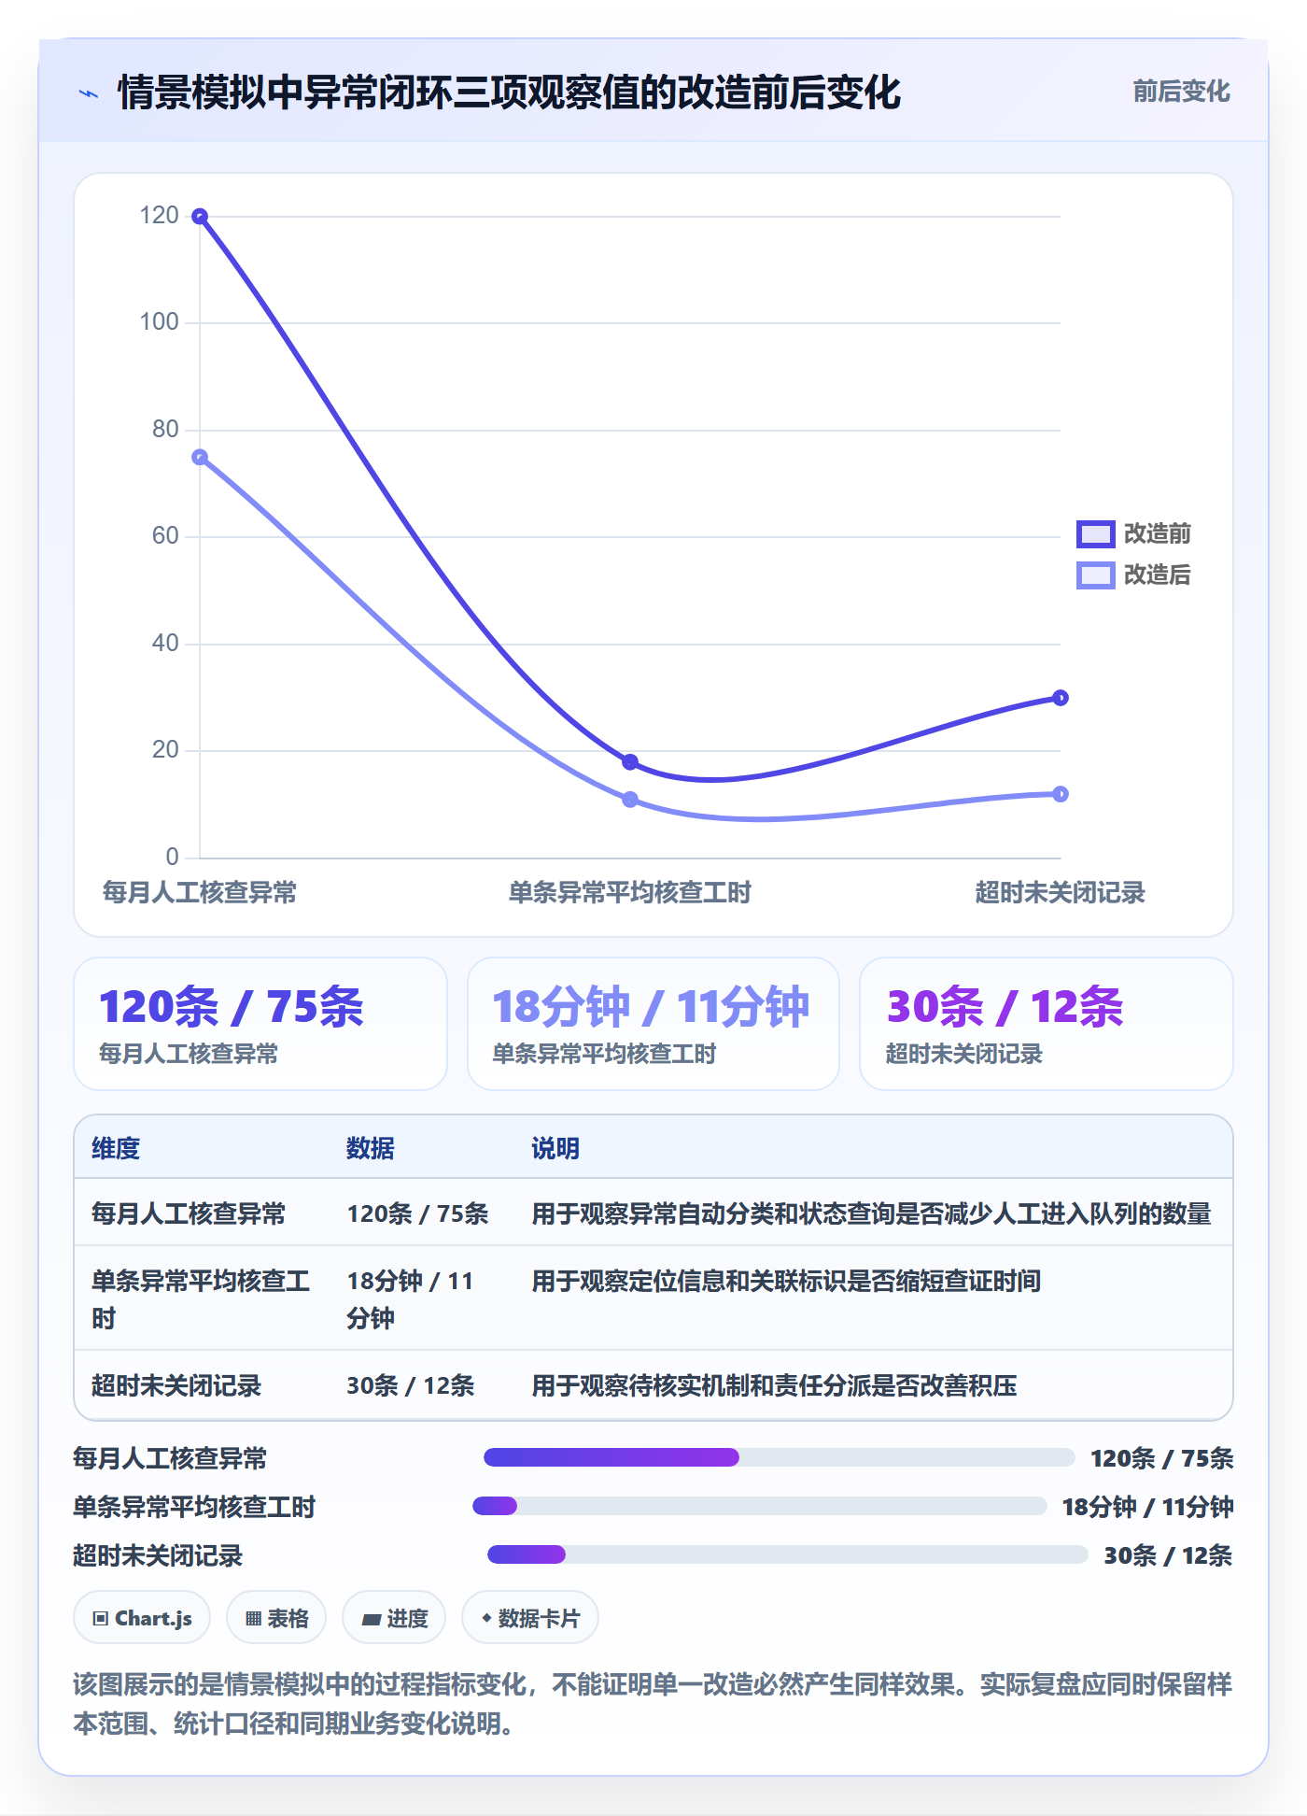Select the 表格 tag
1307x1816 pixels.
click(x=276, y=1617)
